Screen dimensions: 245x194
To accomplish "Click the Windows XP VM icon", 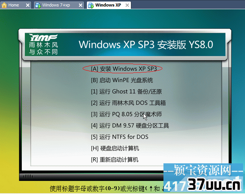I will tap(91, 5).
